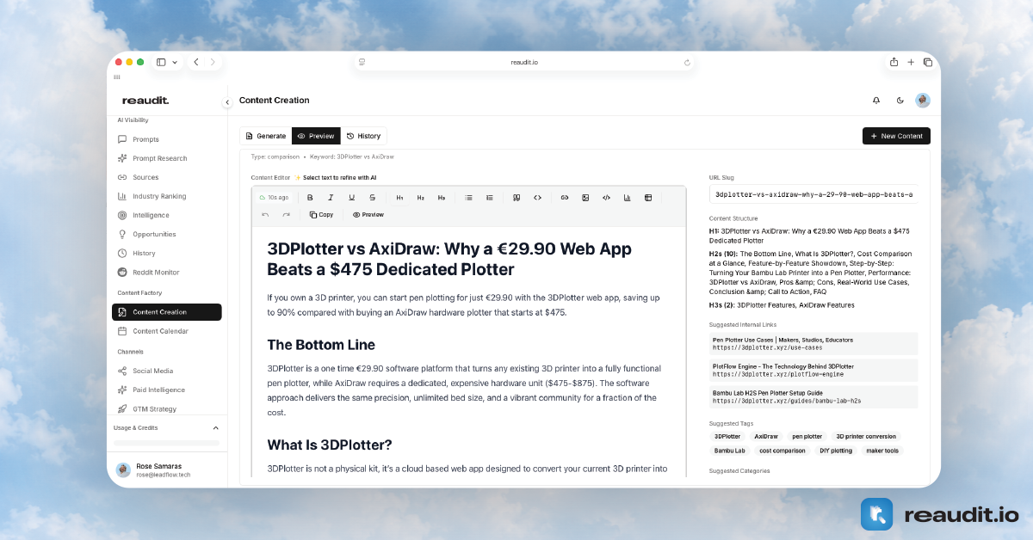This screenshot has height=540, width=1033.
Task: Switch to the Generate tab
Action: [266, 136]
